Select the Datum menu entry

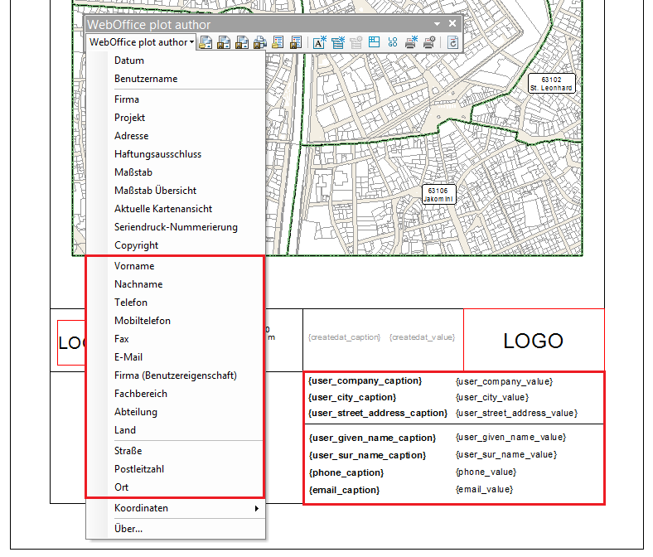click(129, 61)
